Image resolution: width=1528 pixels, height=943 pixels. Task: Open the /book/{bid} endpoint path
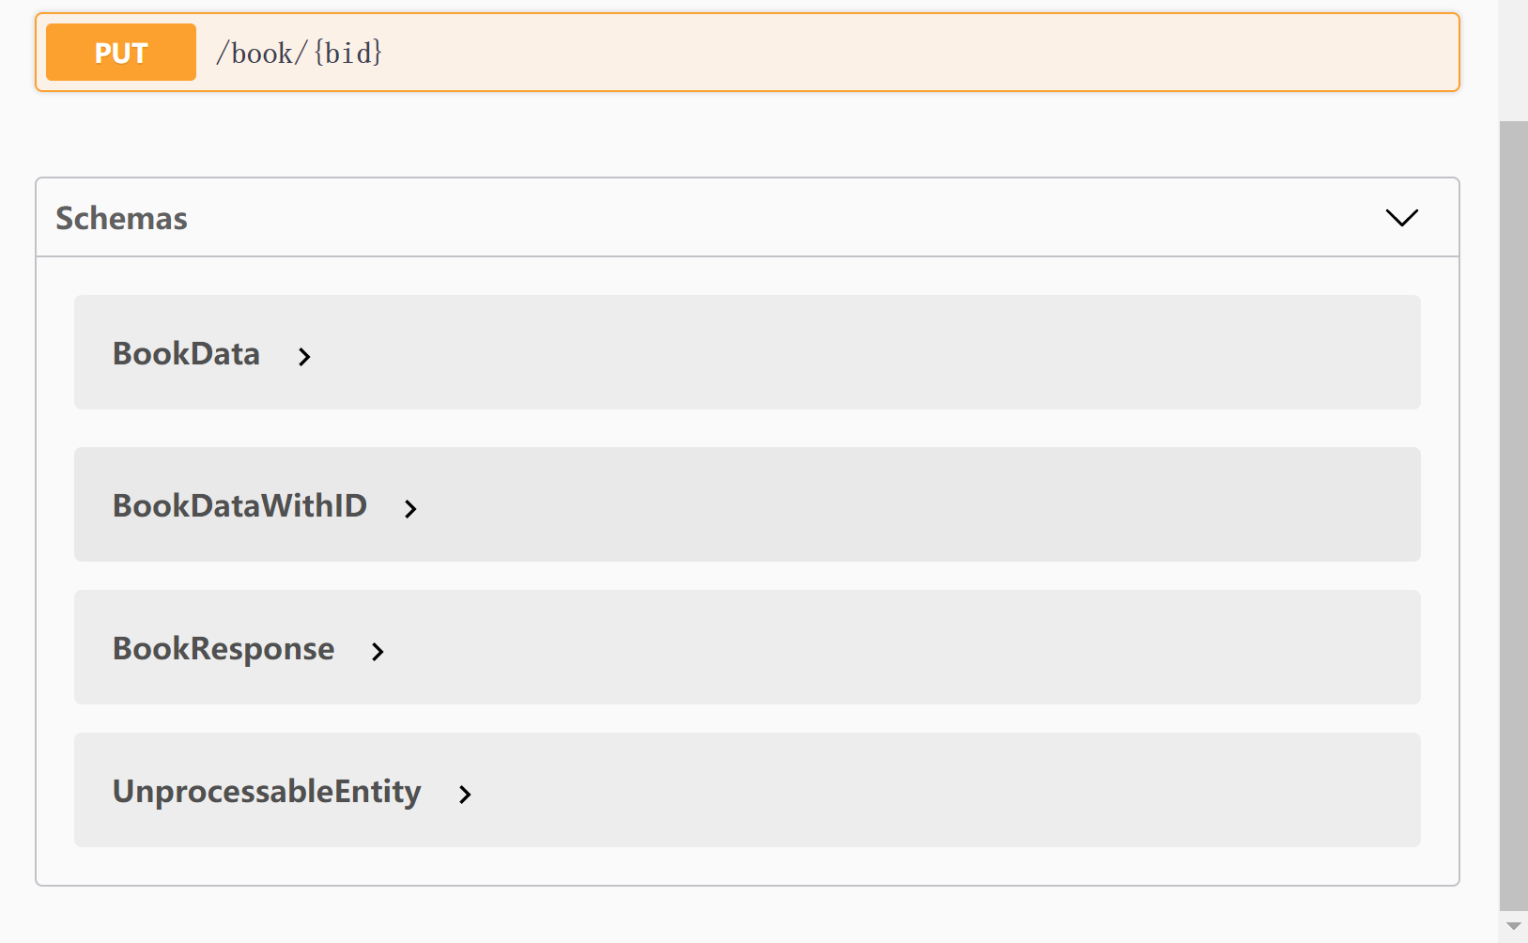(x=299, y=53)
